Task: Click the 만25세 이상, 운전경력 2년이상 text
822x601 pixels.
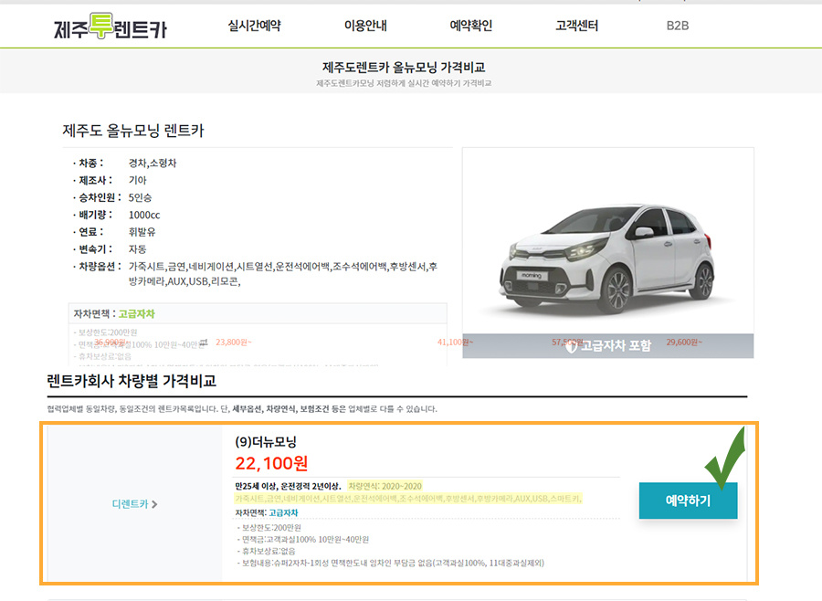Action: [288, 486]
